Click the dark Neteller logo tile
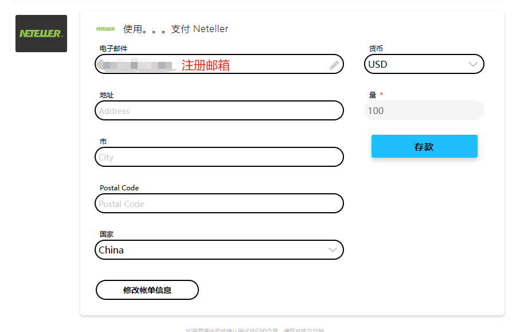 pyautogui.click(x=41, y=34)
